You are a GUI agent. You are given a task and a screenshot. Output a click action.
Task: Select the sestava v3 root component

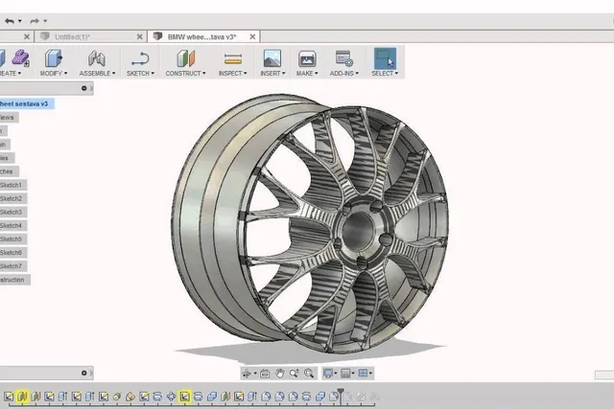point(26,104)
